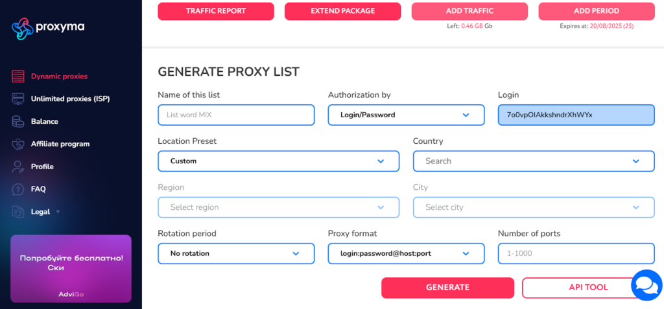Click the FAQ question mark icon

click(18, 189)
